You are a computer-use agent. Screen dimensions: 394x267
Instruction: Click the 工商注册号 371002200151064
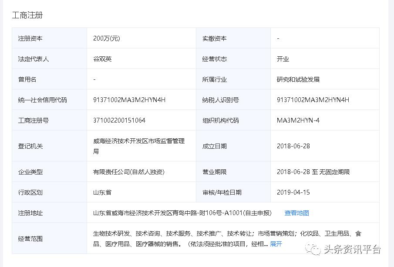coord(118,120)
